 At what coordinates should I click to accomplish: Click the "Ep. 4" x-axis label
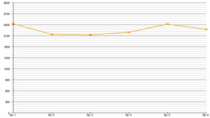pyautogui.click(x=129, y=115)
